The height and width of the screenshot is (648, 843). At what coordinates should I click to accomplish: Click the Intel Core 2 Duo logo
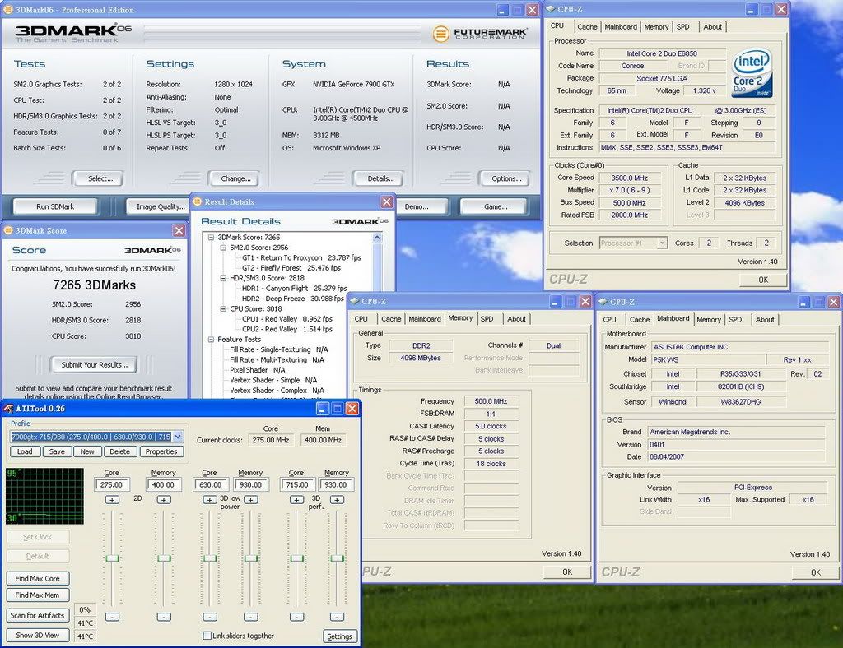(752, 73)
